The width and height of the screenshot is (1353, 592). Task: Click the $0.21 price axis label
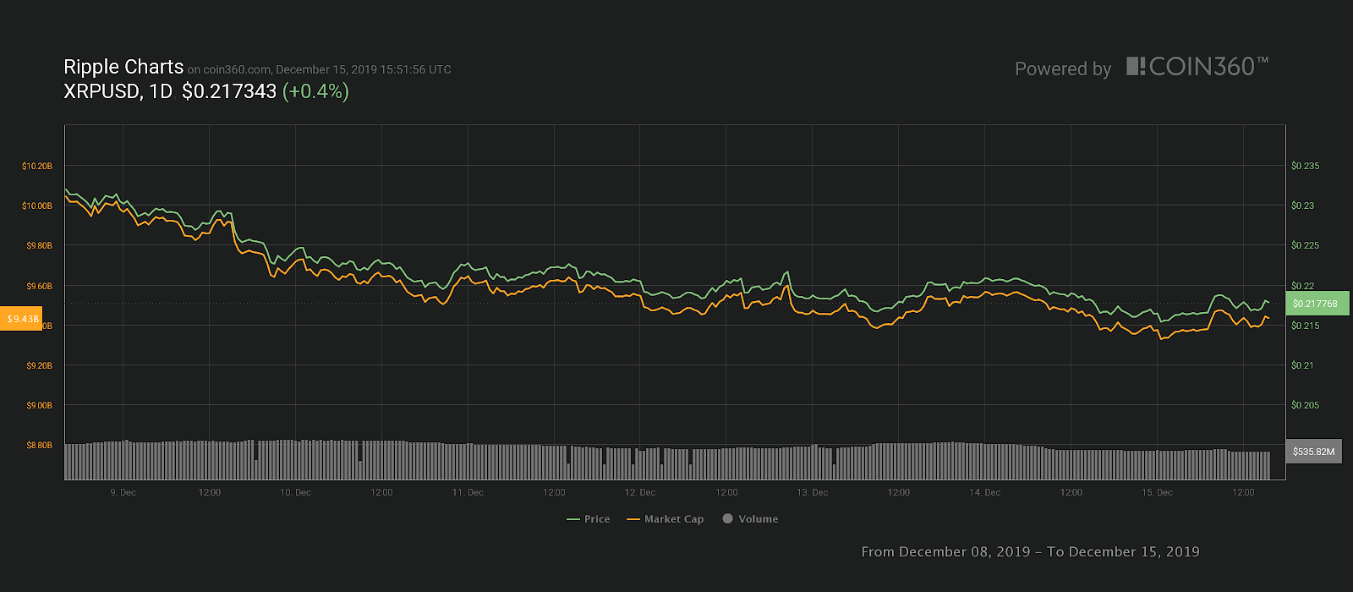pos(1302,365)
